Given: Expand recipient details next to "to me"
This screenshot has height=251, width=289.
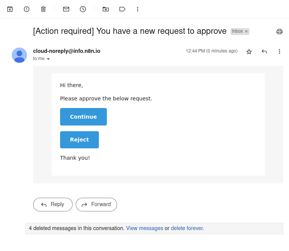Looking at the screenshot, I should click(48, 59).
